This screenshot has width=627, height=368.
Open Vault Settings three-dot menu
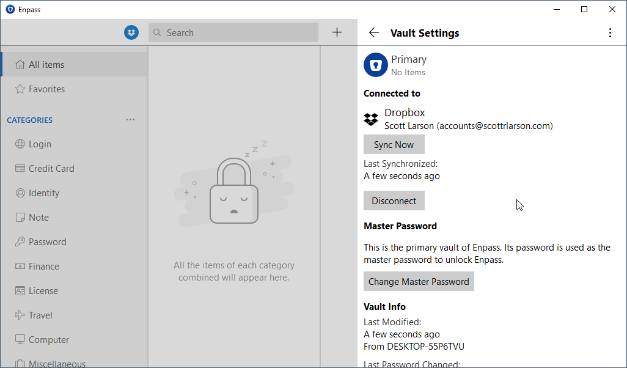click(610, 33)
